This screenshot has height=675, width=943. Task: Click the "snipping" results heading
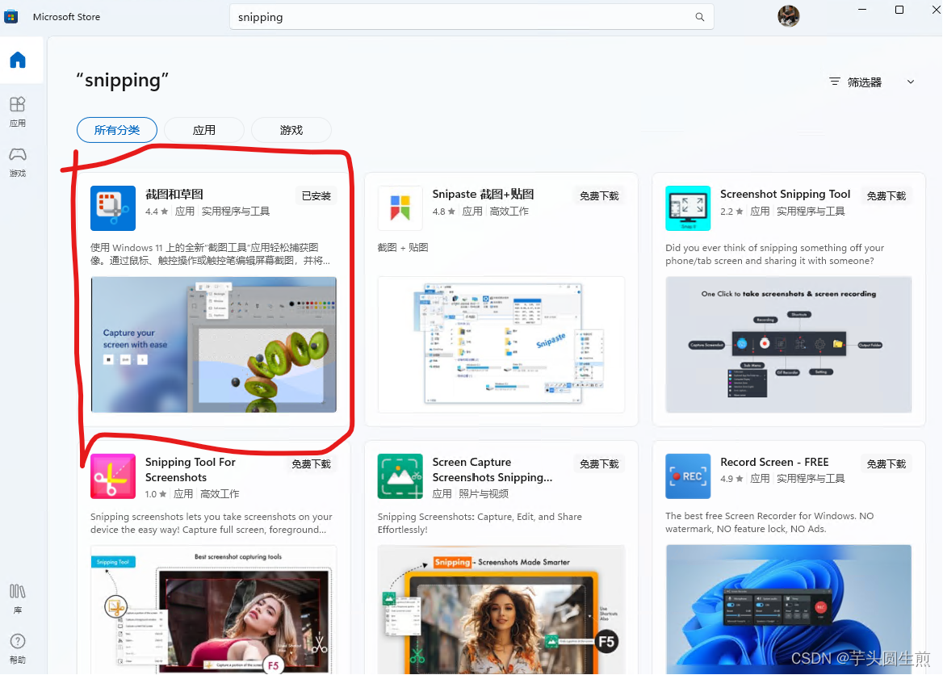pos(122,80)
